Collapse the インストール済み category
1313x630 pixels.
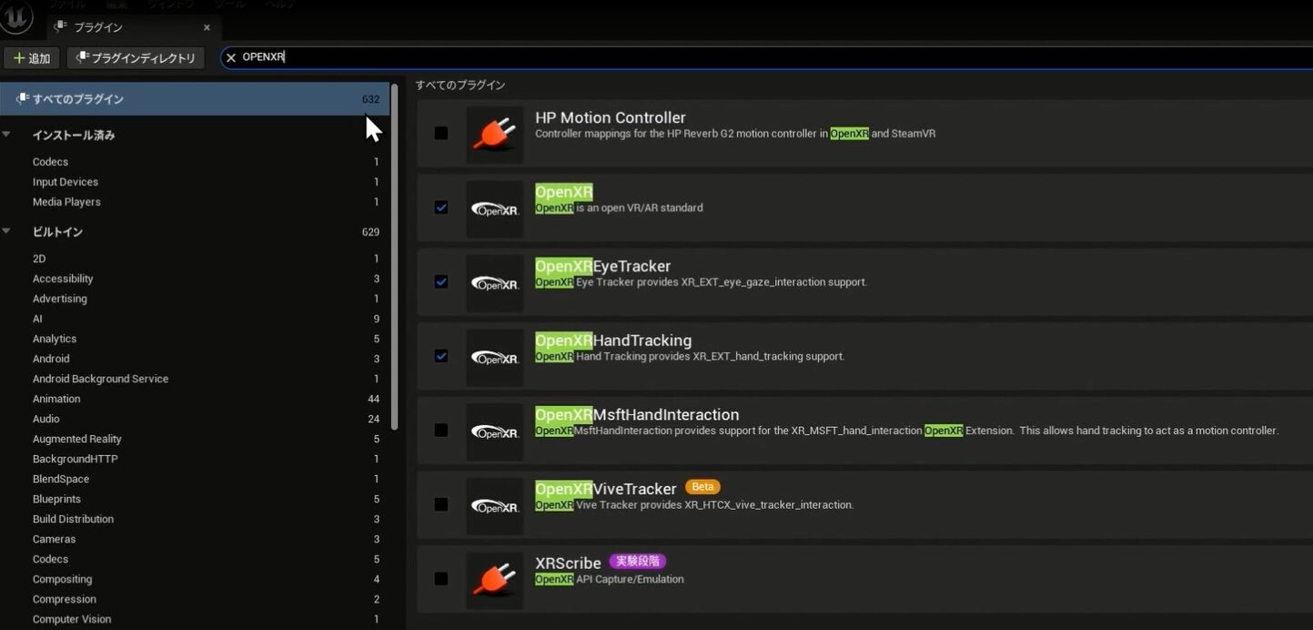(7, 135)
